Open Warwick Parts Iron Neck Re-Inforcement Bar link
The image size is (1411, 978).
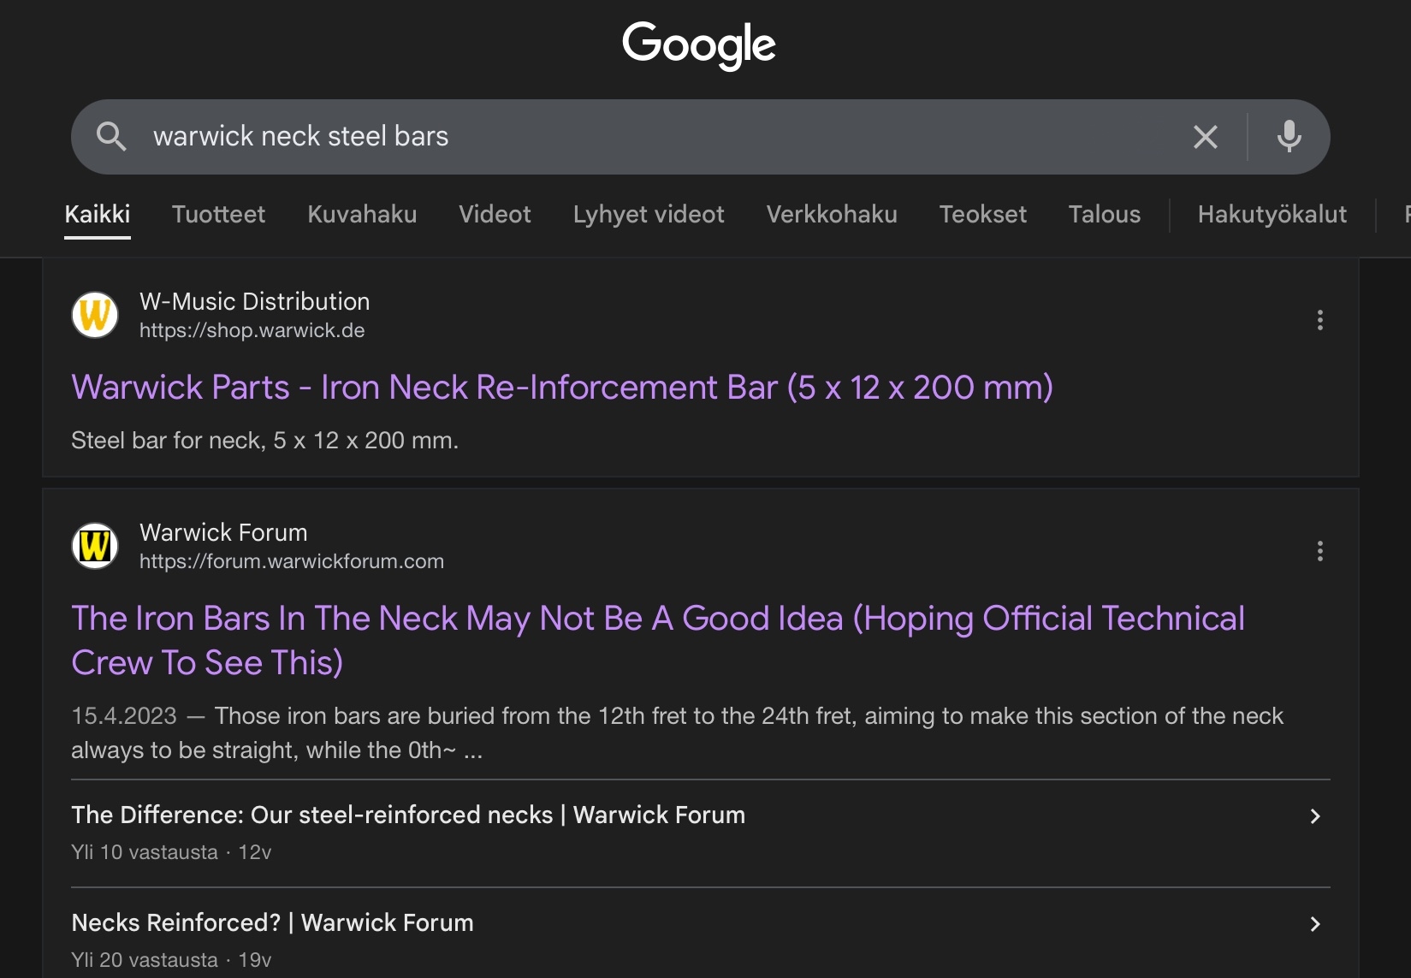click(562, 388)
